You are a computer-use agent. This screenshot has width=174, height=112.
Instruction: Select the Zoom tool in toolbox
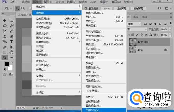pos(5,58)
